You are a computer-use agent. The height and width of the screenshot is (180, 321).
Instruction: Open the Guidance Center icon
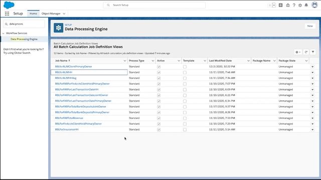click(288, 5)
